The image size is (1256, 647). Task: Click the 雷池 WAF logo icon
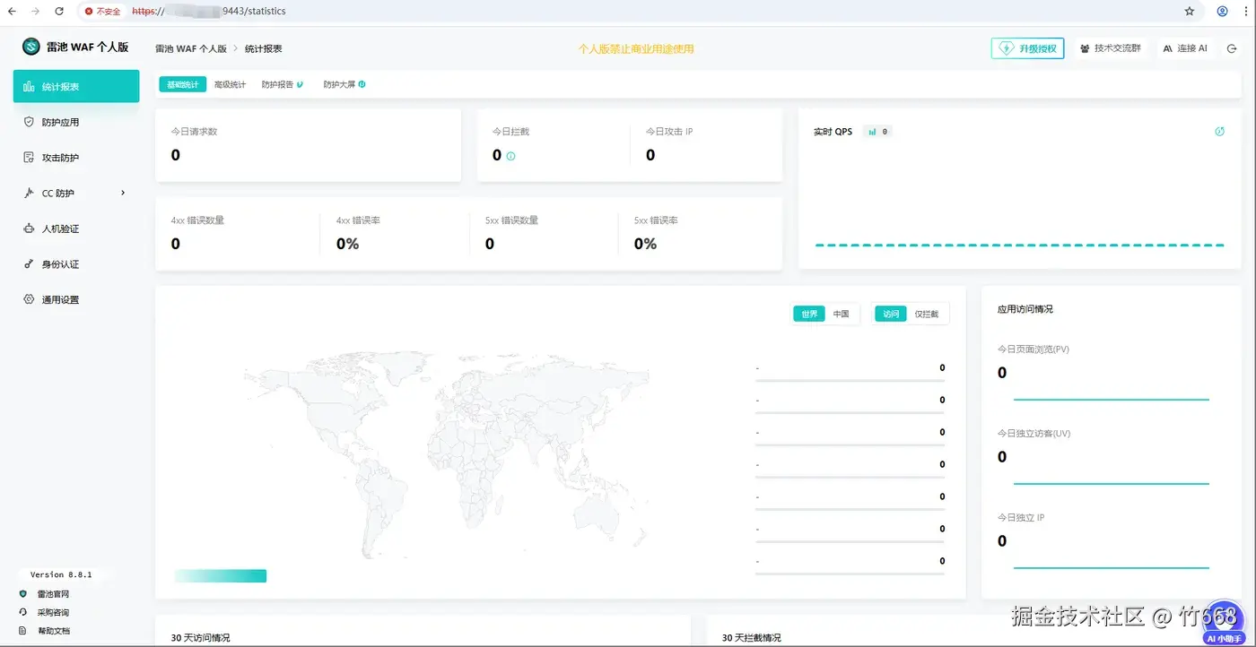pos(31,47)
